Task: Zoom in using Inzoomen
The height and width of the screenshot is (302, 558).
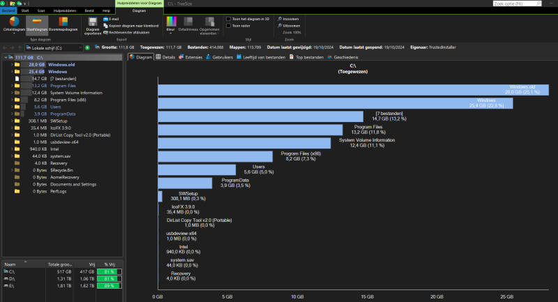Action: tap(289, 19)
